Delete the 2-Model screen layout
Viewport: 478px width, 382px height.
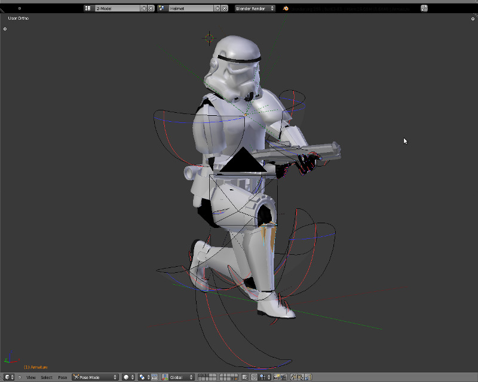(151, 8)
